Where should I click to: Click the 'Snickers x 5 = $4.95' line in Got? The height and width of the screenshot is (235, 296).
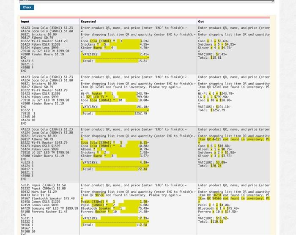(x=217, y=44)
